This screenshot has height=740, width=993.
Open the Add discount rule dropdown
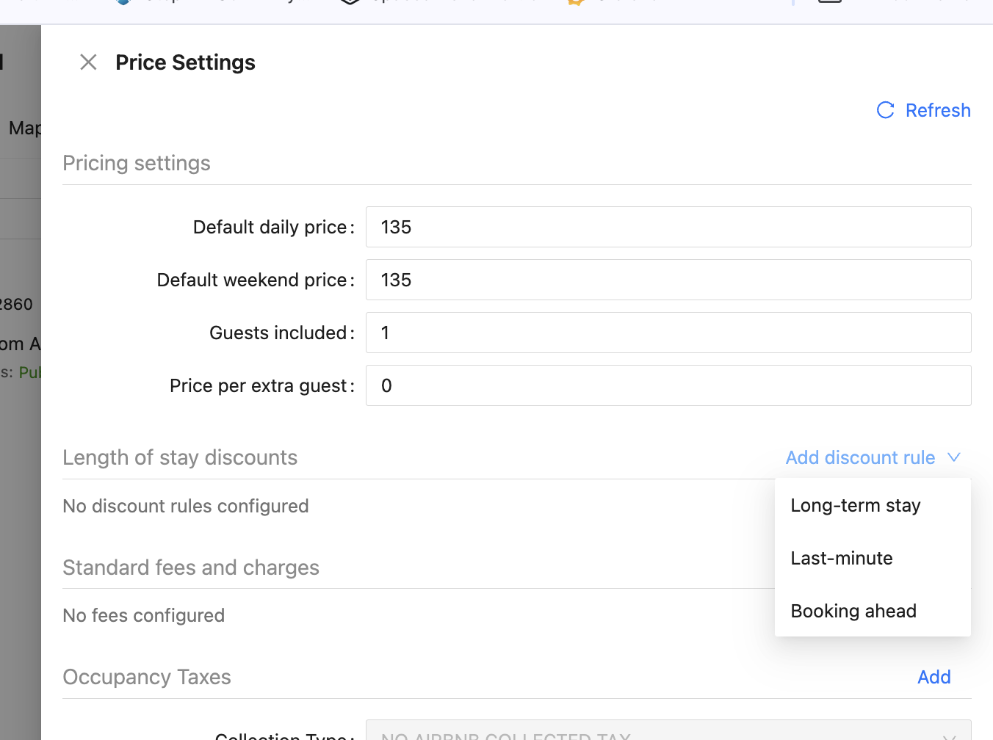(x=873, y=457)
